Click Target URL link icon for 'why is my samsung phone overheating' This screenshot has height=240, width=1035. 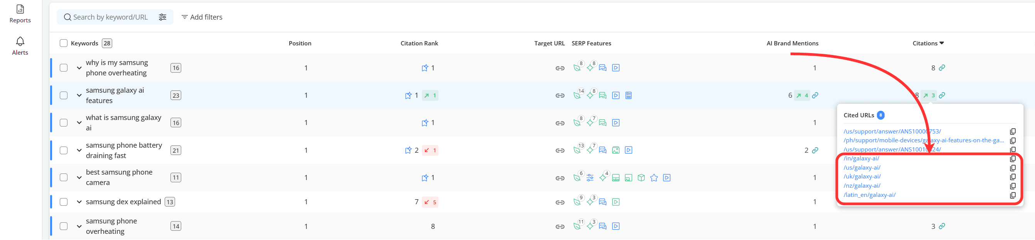pyautogui.click(x=560, y=68)
